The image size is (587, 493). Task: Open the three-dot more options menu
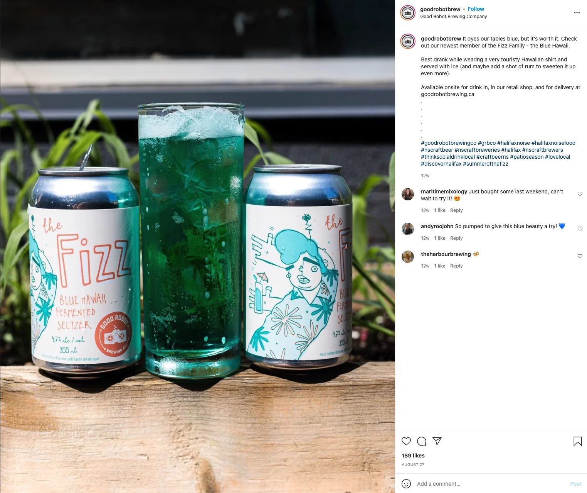point(577,13)
